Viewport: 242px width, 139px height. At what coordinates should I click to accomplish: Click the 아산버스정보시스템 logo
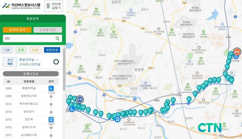(x=21, y=6)
